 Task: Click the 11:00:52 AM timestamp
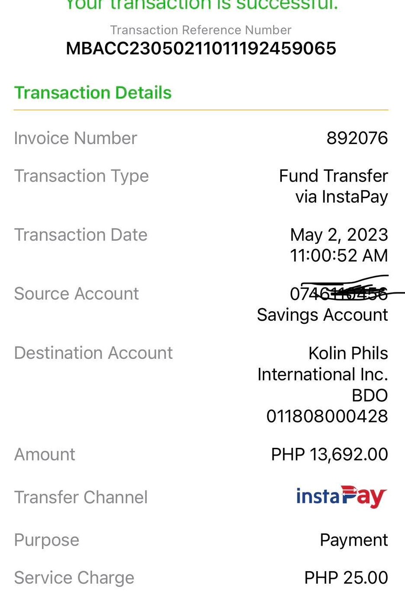click(x=339, y=256)
